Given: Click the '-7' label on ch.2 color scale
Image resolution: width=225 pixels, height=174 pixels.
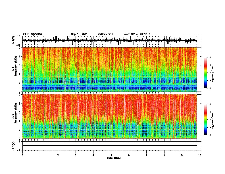Looking at the screenshot, I should coord(209,135).
